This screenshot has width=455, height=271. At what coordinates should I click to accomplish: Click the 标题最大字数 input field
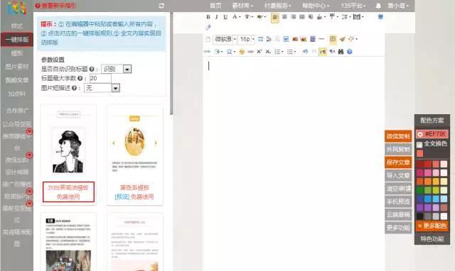100,78
